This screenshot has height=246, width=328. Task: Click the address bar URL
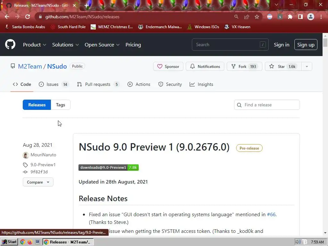pyautogui.click(x=82, y=17)
